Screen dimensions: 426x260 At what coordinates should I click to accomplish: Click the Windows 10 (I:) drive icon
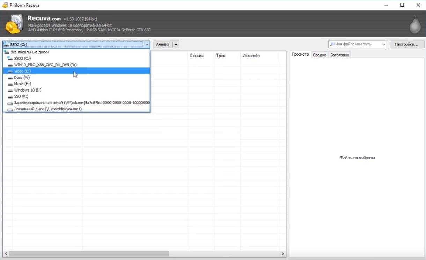[x=10, y=90]
